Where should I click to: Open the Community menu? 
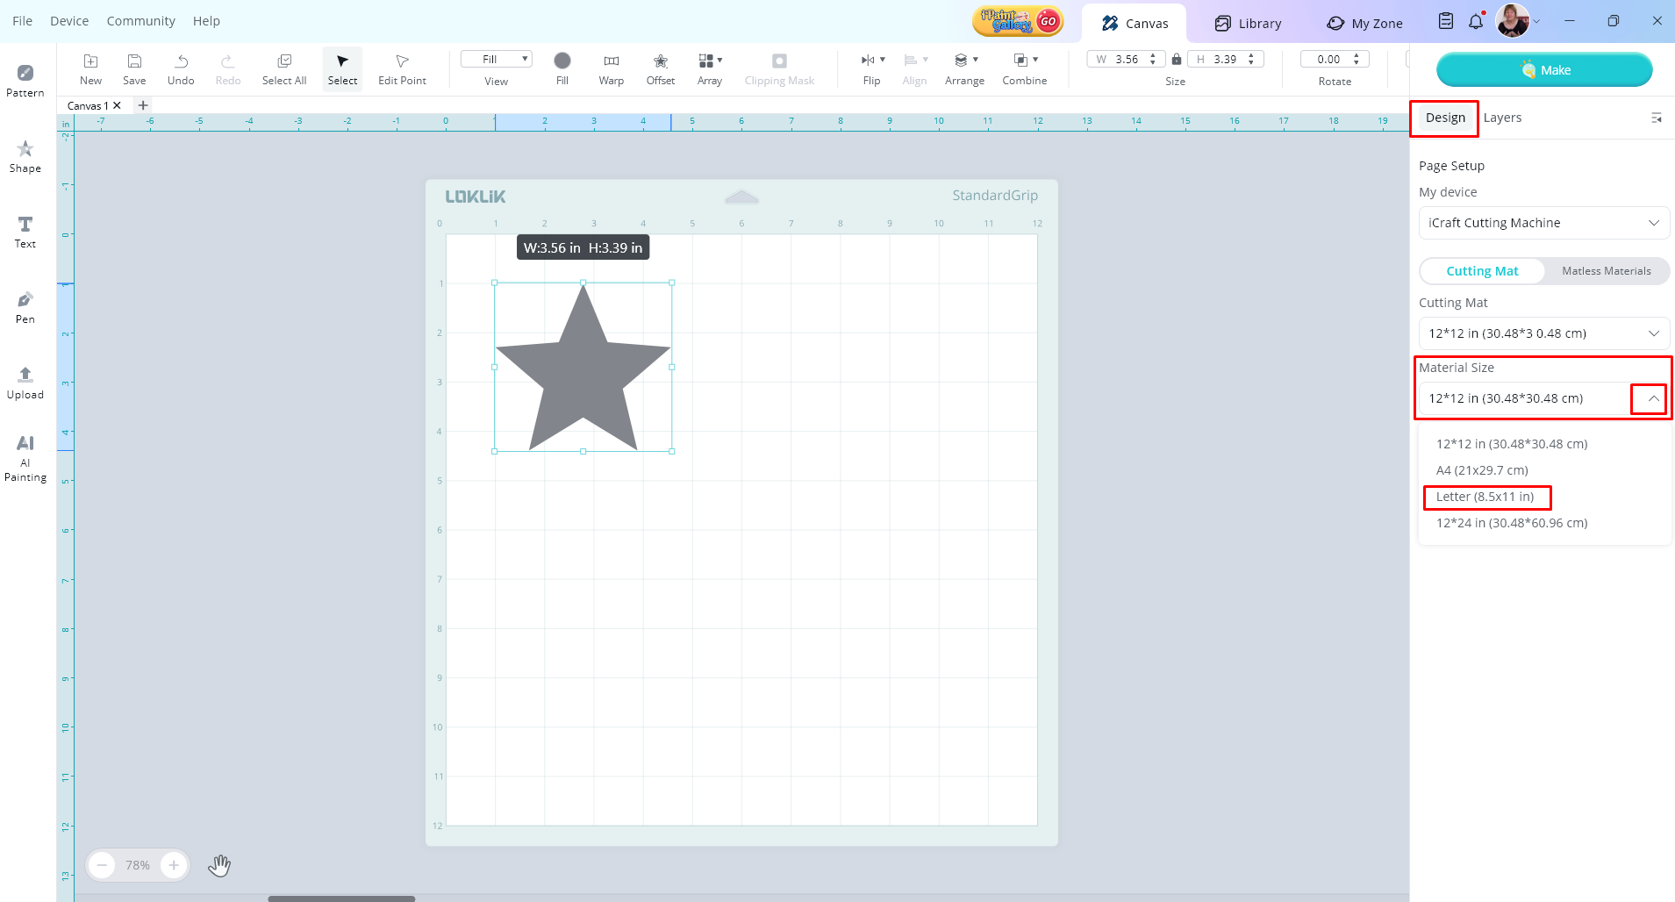click(140, 21)
